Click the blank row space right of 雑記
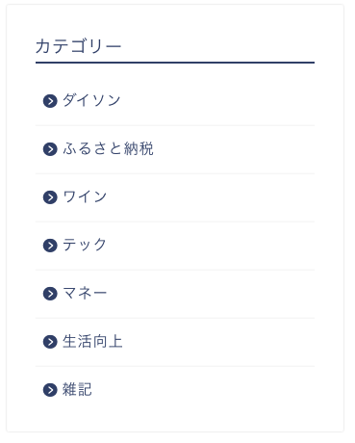355x443 pixels. coord(203,390)
